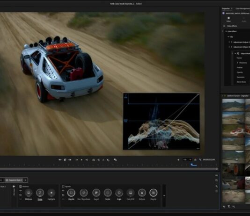Click the Range dial
Screen dimensions: 250x216
pyautogui.click(x=40, y=193)
